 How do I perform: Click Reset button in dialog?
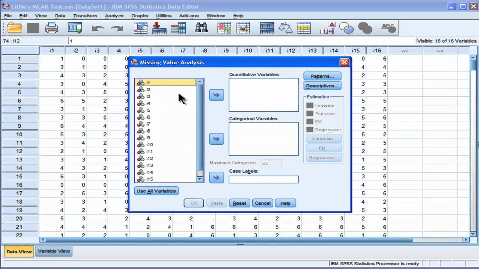pos(239,203)
